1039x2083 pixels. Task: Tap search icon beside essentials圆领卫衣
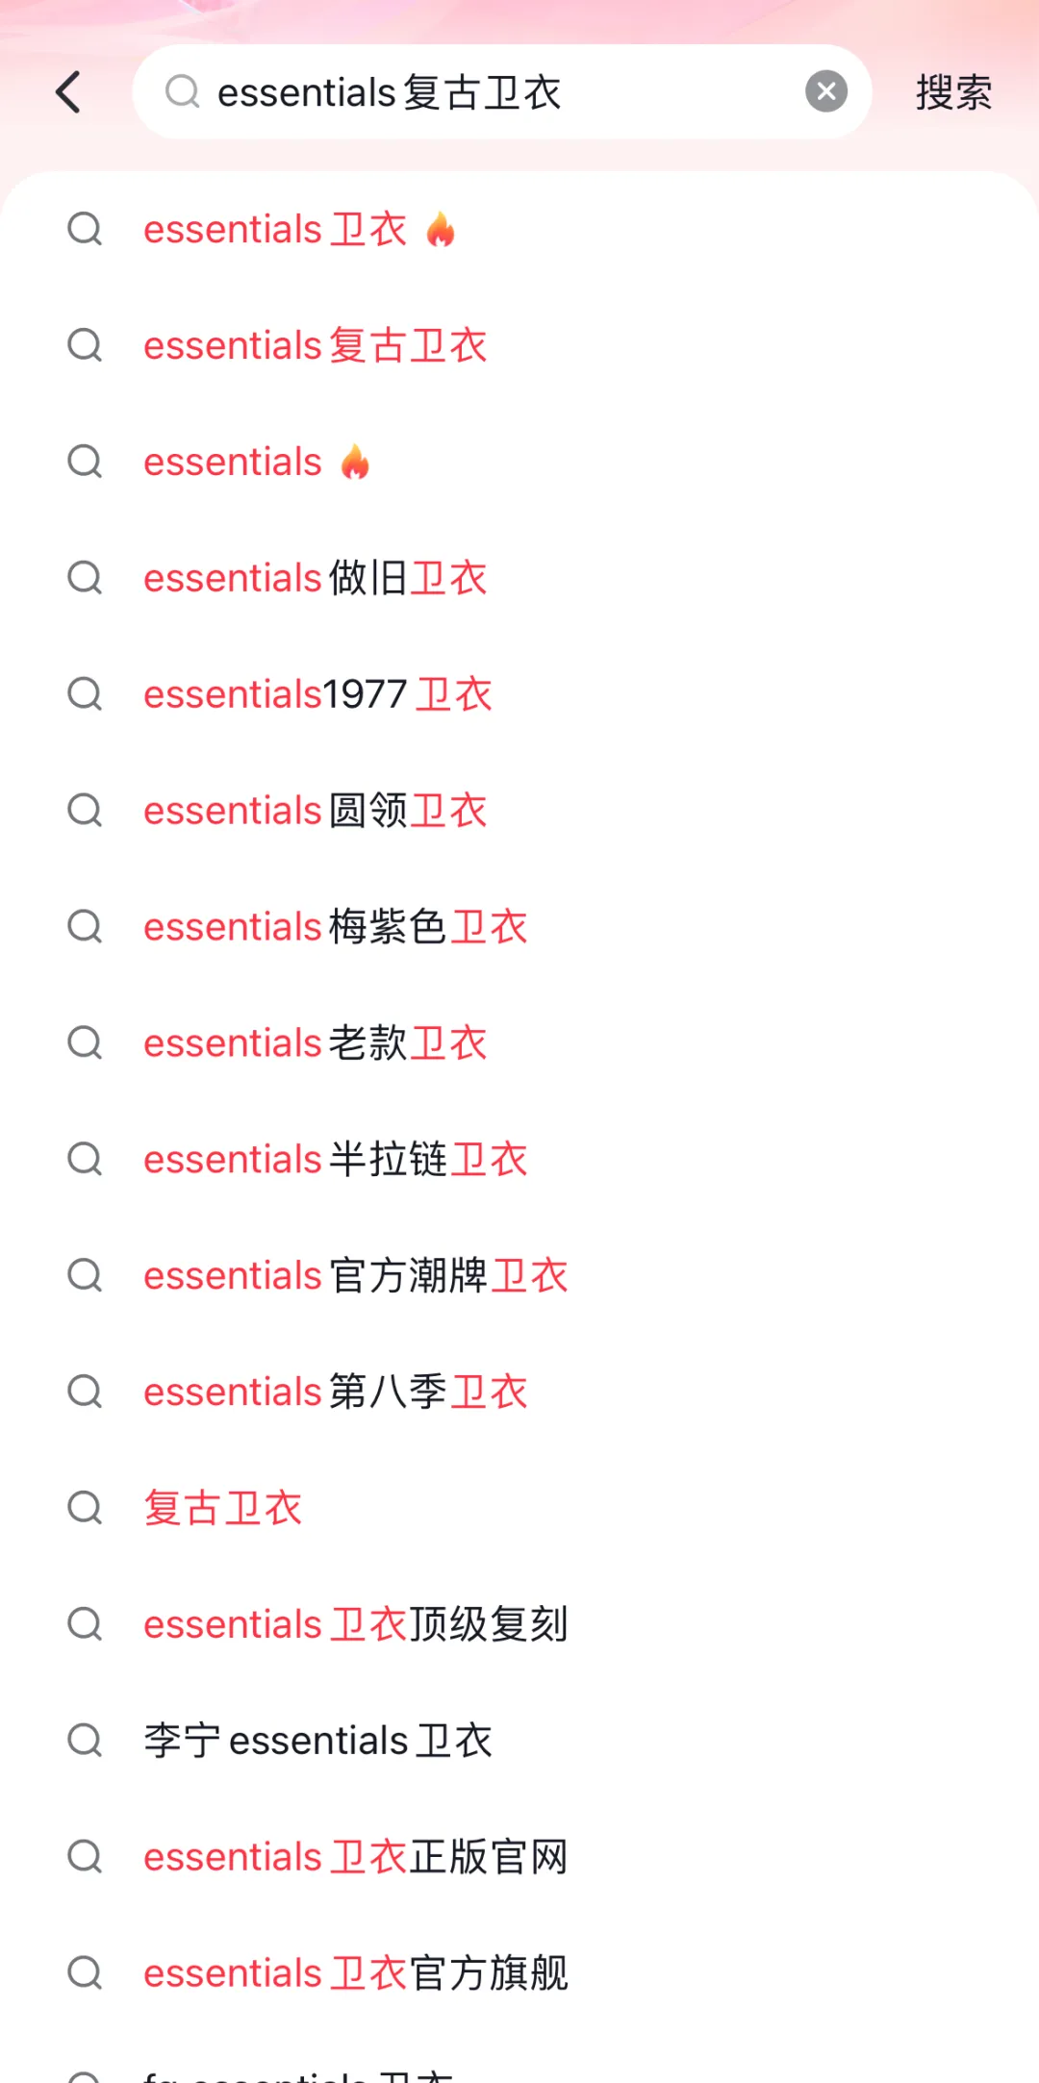point(85,811)
